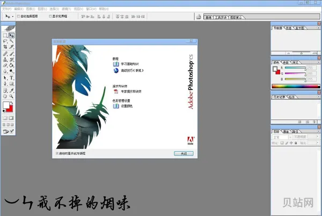Image resolution: width=322 pixels, height=216 pixels.
Task: Select the Move tool in toolbox
Action: point(11,35)
